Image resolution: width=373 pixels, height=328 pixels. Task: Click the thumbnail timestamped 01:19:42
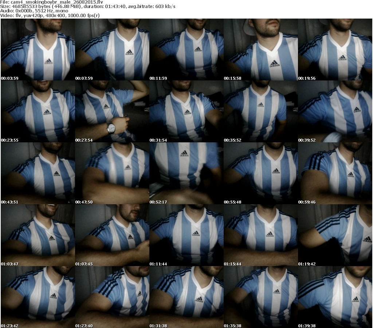335,235
